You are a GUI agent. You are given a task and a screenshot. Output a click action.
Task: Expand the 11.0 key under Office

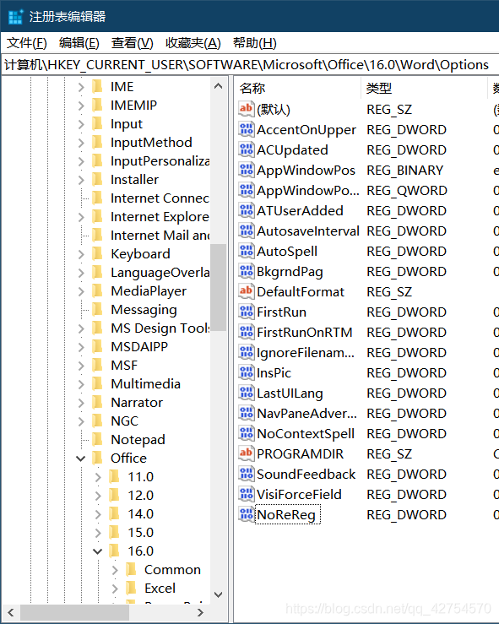97,477
